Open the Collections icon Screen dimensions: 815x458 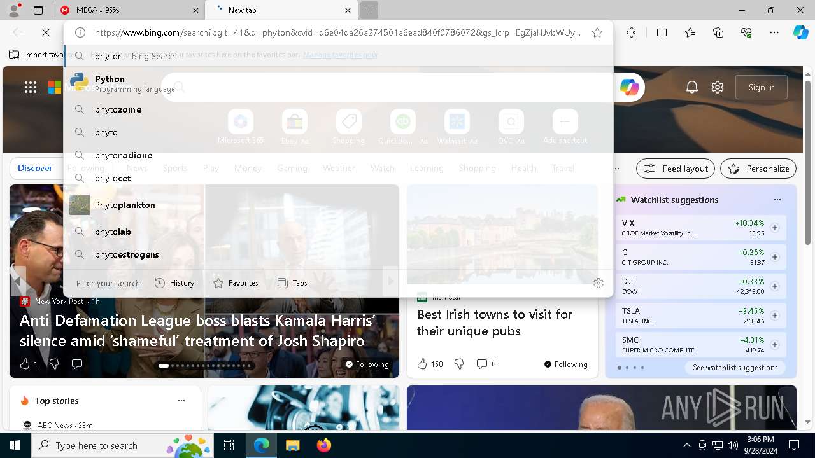(718, 32)
